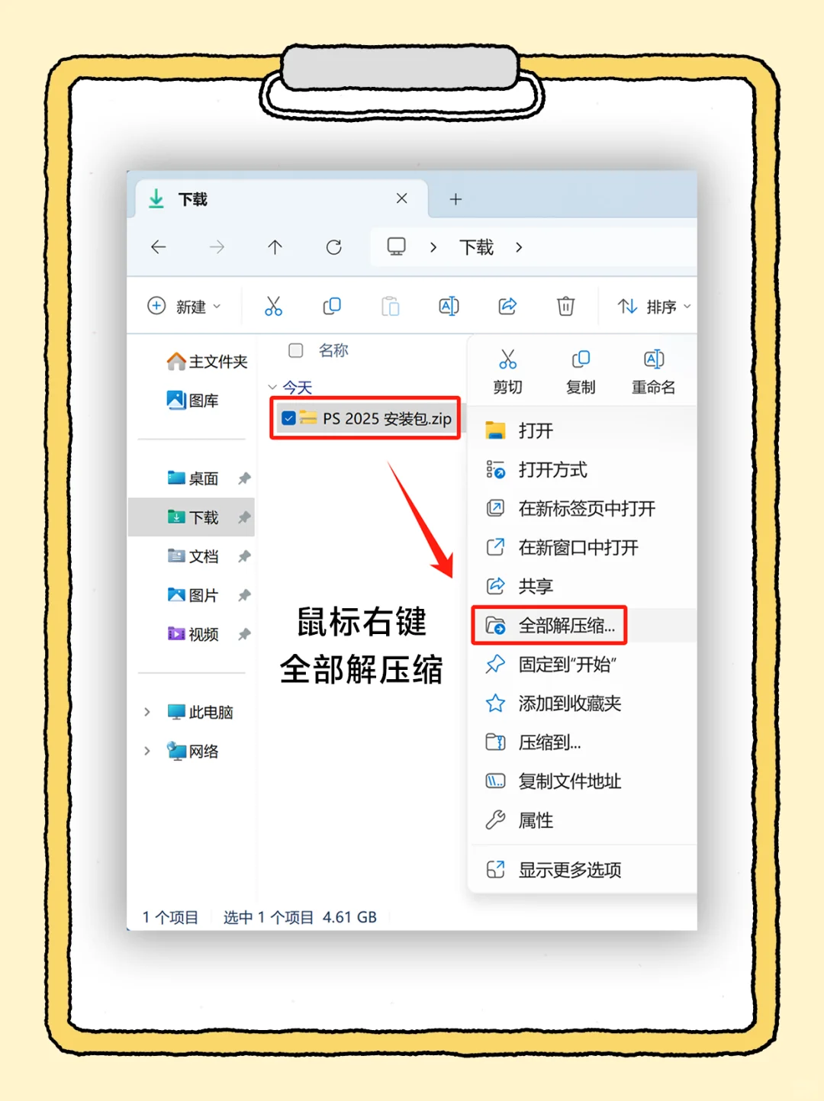Unpin 下载 using its pin icon
Image resolution: width=824 pixels, height=1101 pixels.
[244, 517]
